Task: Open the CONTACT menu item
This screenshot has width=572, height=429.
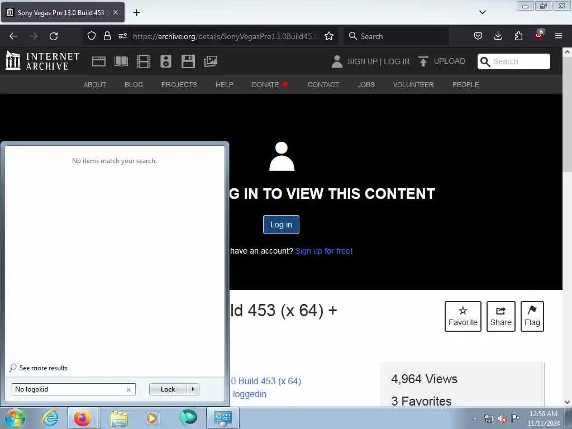Action: click(x=323, y=85)
